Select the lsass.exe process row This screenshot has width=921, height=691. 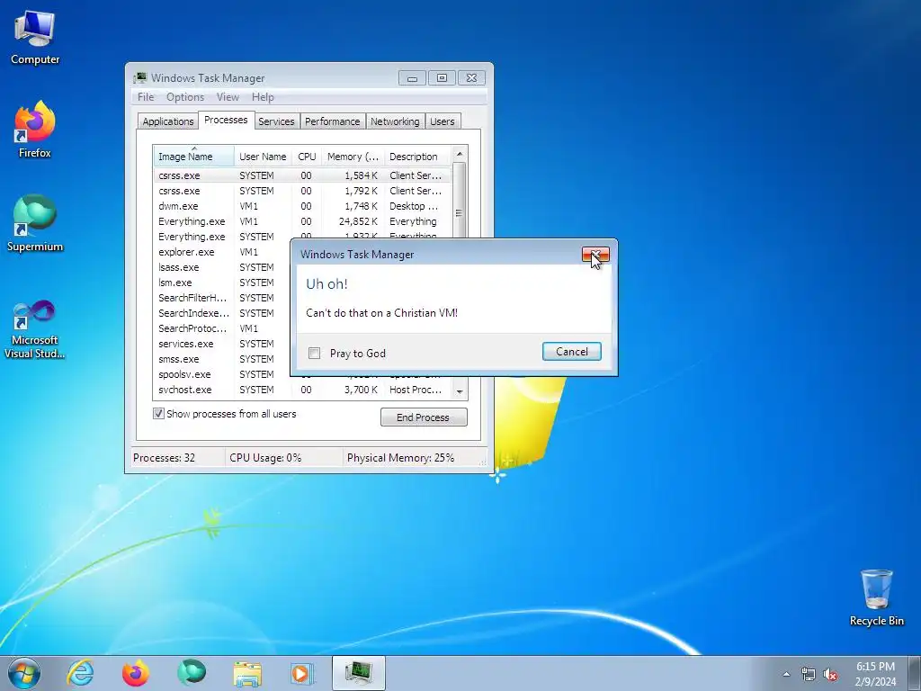coord(222,267)
